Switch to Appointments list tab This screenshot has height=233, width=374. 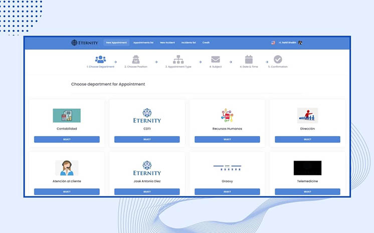click(143, 42)
